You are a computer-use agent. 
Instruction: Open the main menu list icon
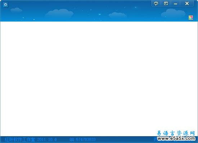pyautogui.click(x=166, y=3)
